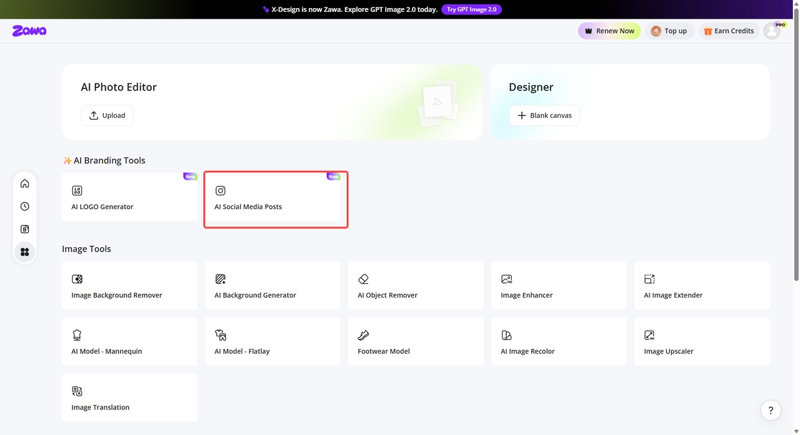Click the AI Photo Editor heading
Image resolution: width=800 pixels, height=435 pixels.
click(119, 87)
